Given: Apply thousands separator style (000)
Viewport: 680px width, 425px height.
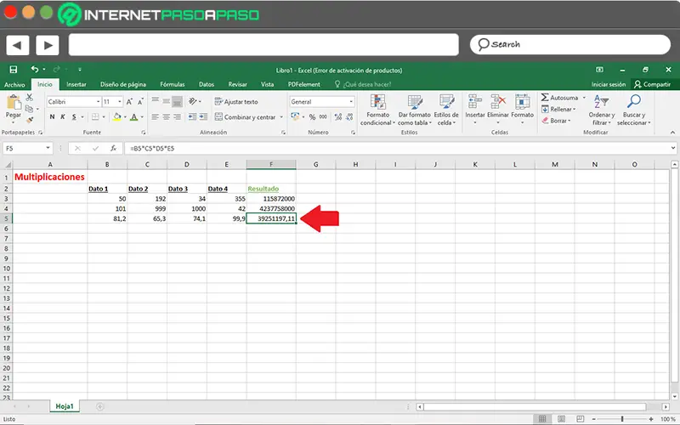Looking at the screenshot, I should pyautogui.click(x=323, y=116).
